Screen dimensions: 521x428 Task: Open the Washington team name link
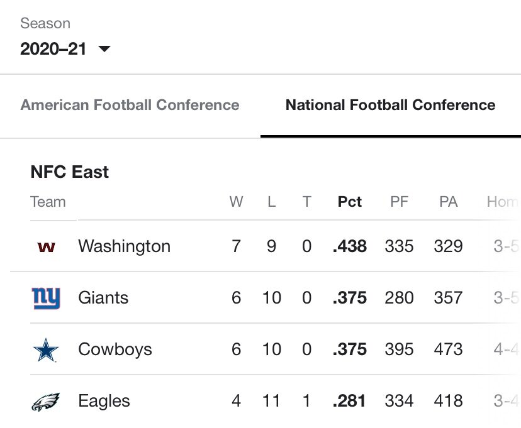(x=124, y=246)
